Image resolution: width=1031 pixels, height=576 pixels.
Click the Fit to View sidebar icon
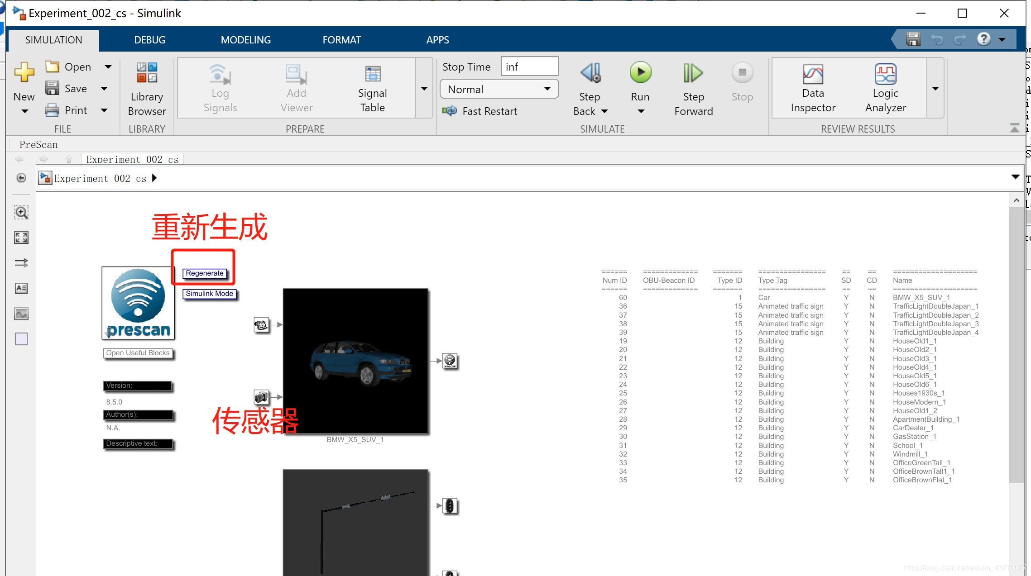pyautogui.click(x=21, y=237)
